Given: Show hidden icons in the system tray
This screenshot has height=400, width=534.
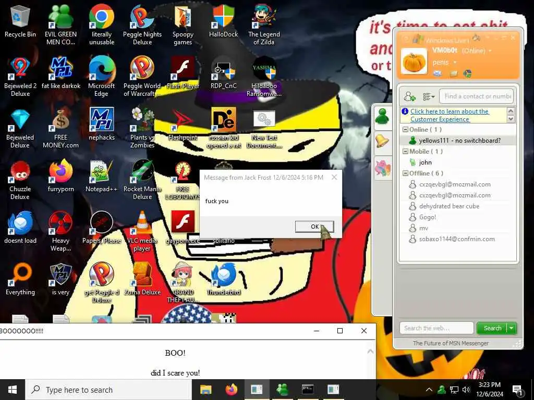Looking at the screenshot, I should 429,390.
